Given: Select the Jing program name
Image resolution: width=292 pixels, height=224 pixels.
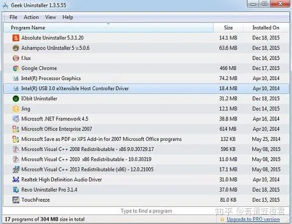Looking at the screenshot, I should (26, 109).
